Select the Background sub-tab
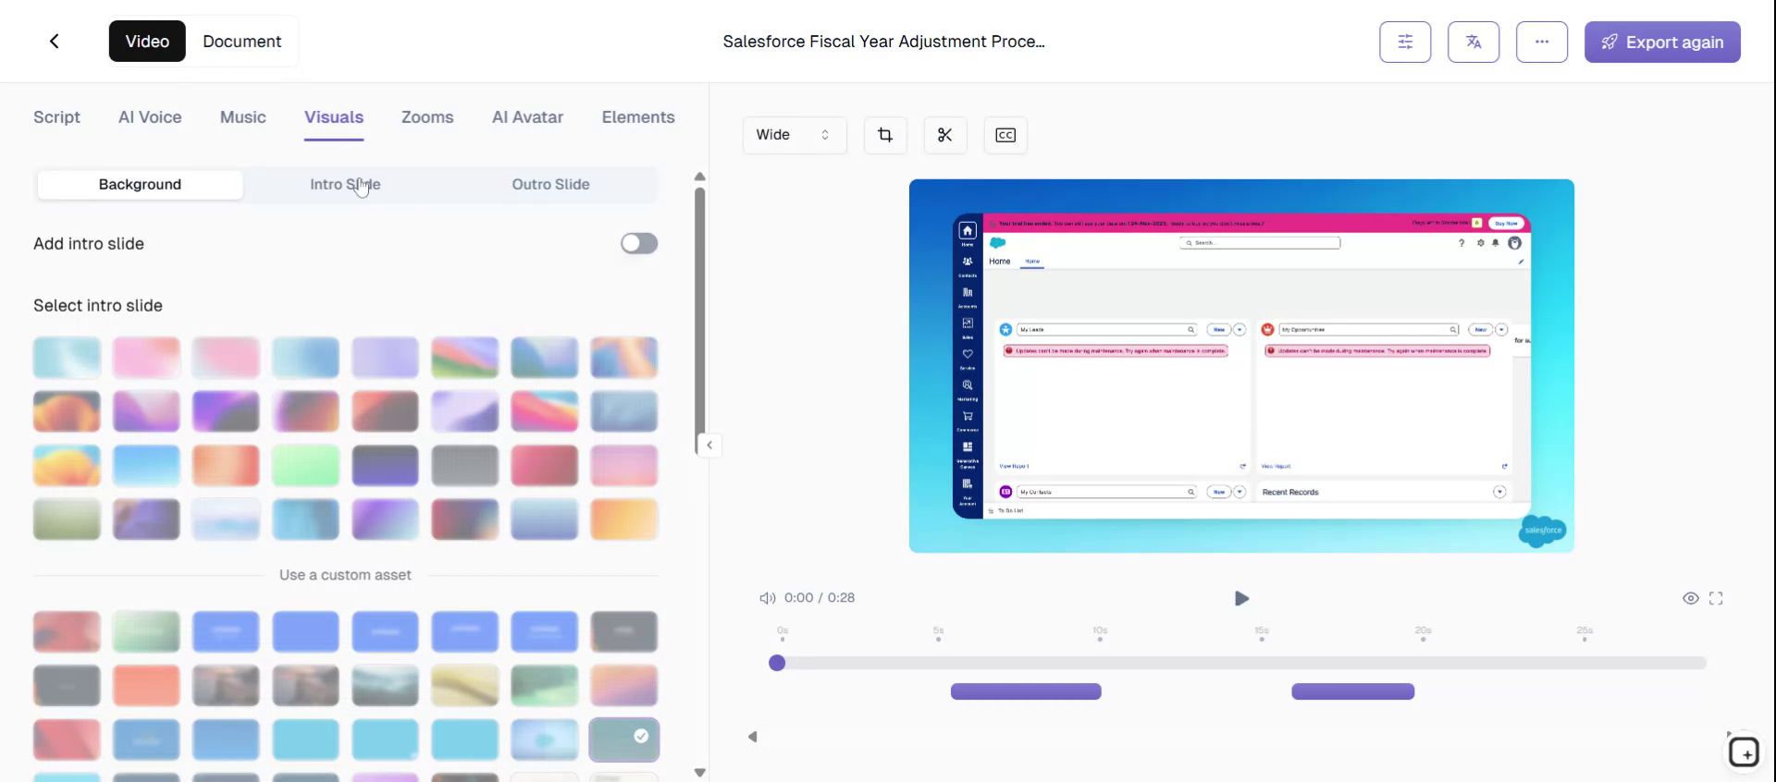 [140, 184]
